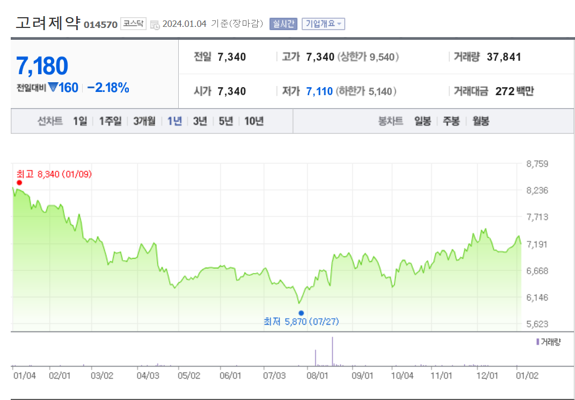Click the current price 7,180
Image resolution: width=575 pixels, height=400 pixels.
[x=42, y=66]
